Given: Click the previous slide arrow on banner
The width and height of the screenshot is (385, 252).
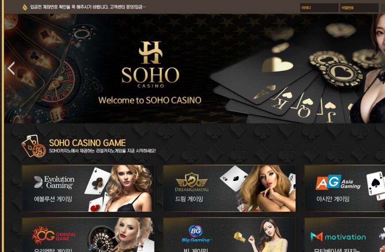Looking at the screenshot, I should point(11,68).
